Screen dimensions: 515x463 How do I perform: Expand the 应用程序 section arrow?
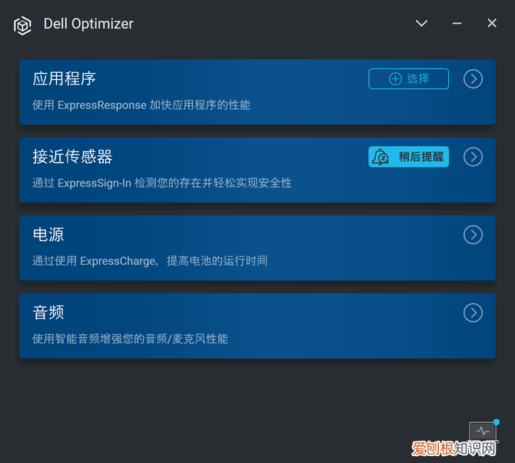click(x=473, y=79)
